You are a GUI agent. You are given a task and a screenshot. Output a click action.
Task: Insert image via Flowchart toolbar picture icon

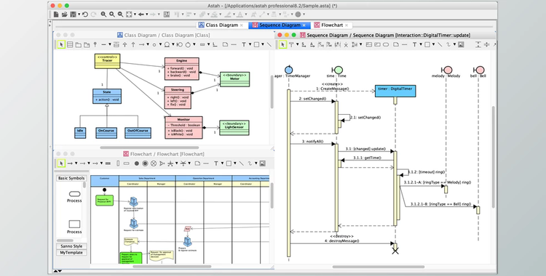point(263,163)
